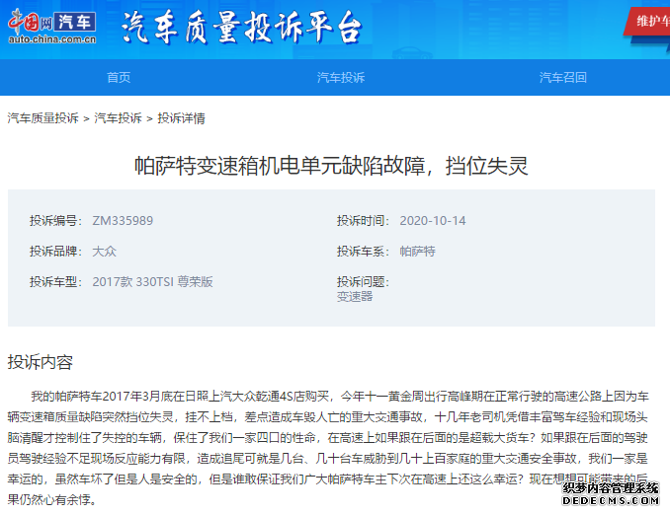The image size is (670, 515).
Task: Click the 投诉品牌 label
Action: pos(55,252)
